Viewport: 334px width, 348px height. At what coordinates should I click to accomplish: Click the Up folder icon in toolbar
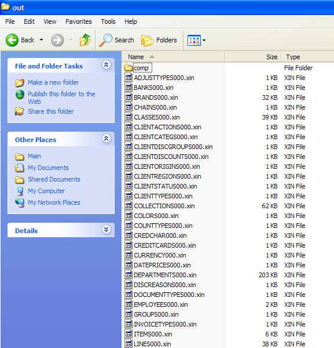point(85,40)
